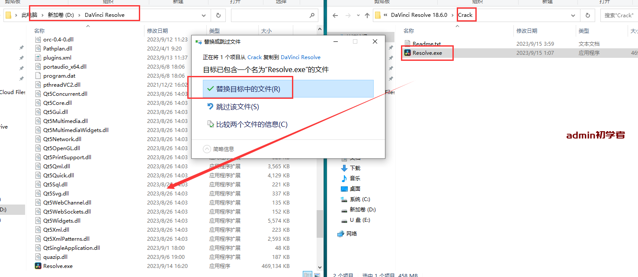638x277 pixels.
Task: Switch the left window to large icons view
Action: pyautogui.click(x=317, y=274)
